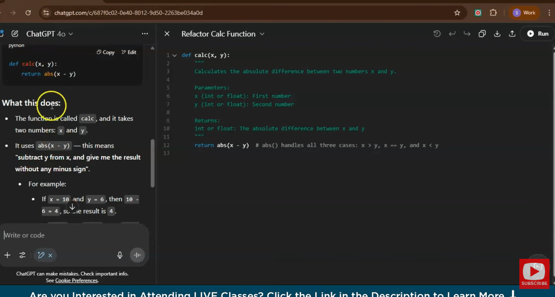Screen dimensions: 555x297
Task: Remove the active canvas tool chip
Action: point(50,255)
